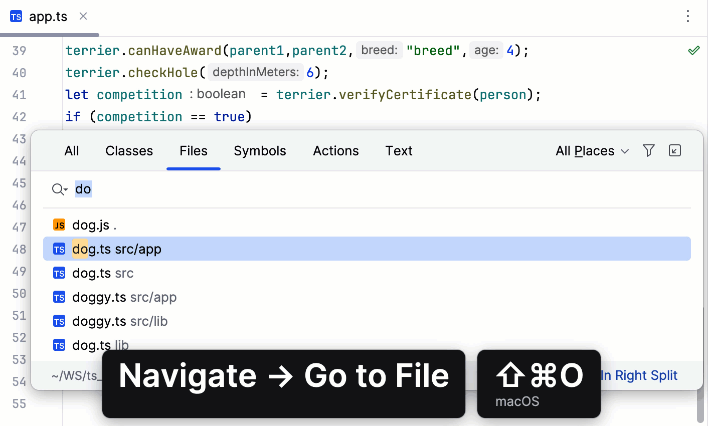The image size is (708, 426).
Task: Click the open in find tool window icon
Action: (675, 150)
